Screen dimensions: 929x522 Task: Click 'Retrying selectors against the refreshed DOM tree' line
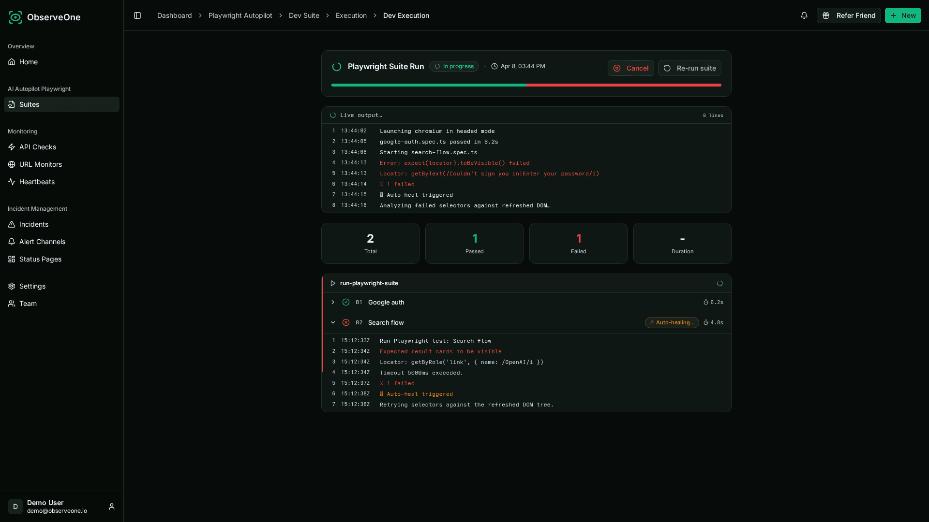coord(467,405)
